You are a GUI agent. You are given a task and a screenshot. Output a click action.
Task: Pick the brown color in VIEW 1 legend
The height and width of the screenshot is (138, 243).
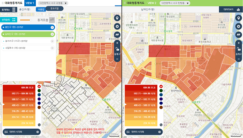click(x=39, y=107)
